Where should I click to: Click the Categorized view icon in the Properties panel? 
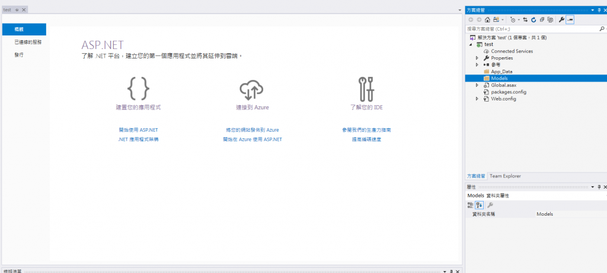[x=471, y=205]
